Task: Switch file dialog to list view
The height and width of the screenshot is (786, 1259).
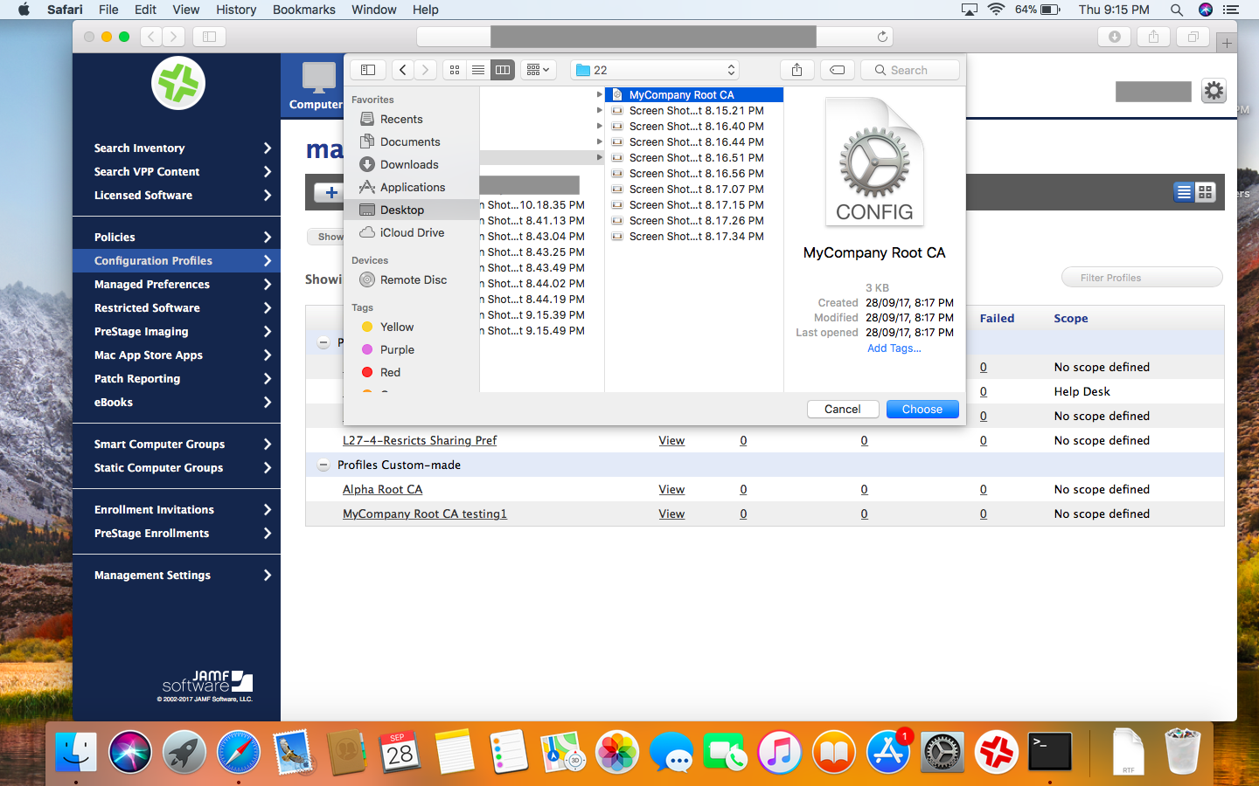Action: point(478,70)
